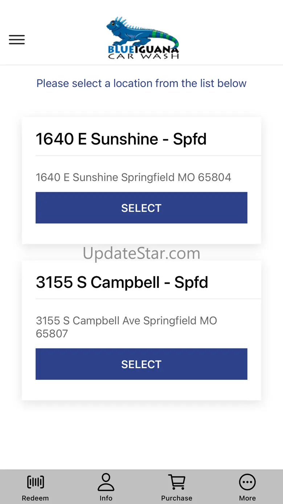Click the "3155 S Campbell - Spfd" title
The width and height of the screenshot is (283, 504).
click(x=122, y=282)
